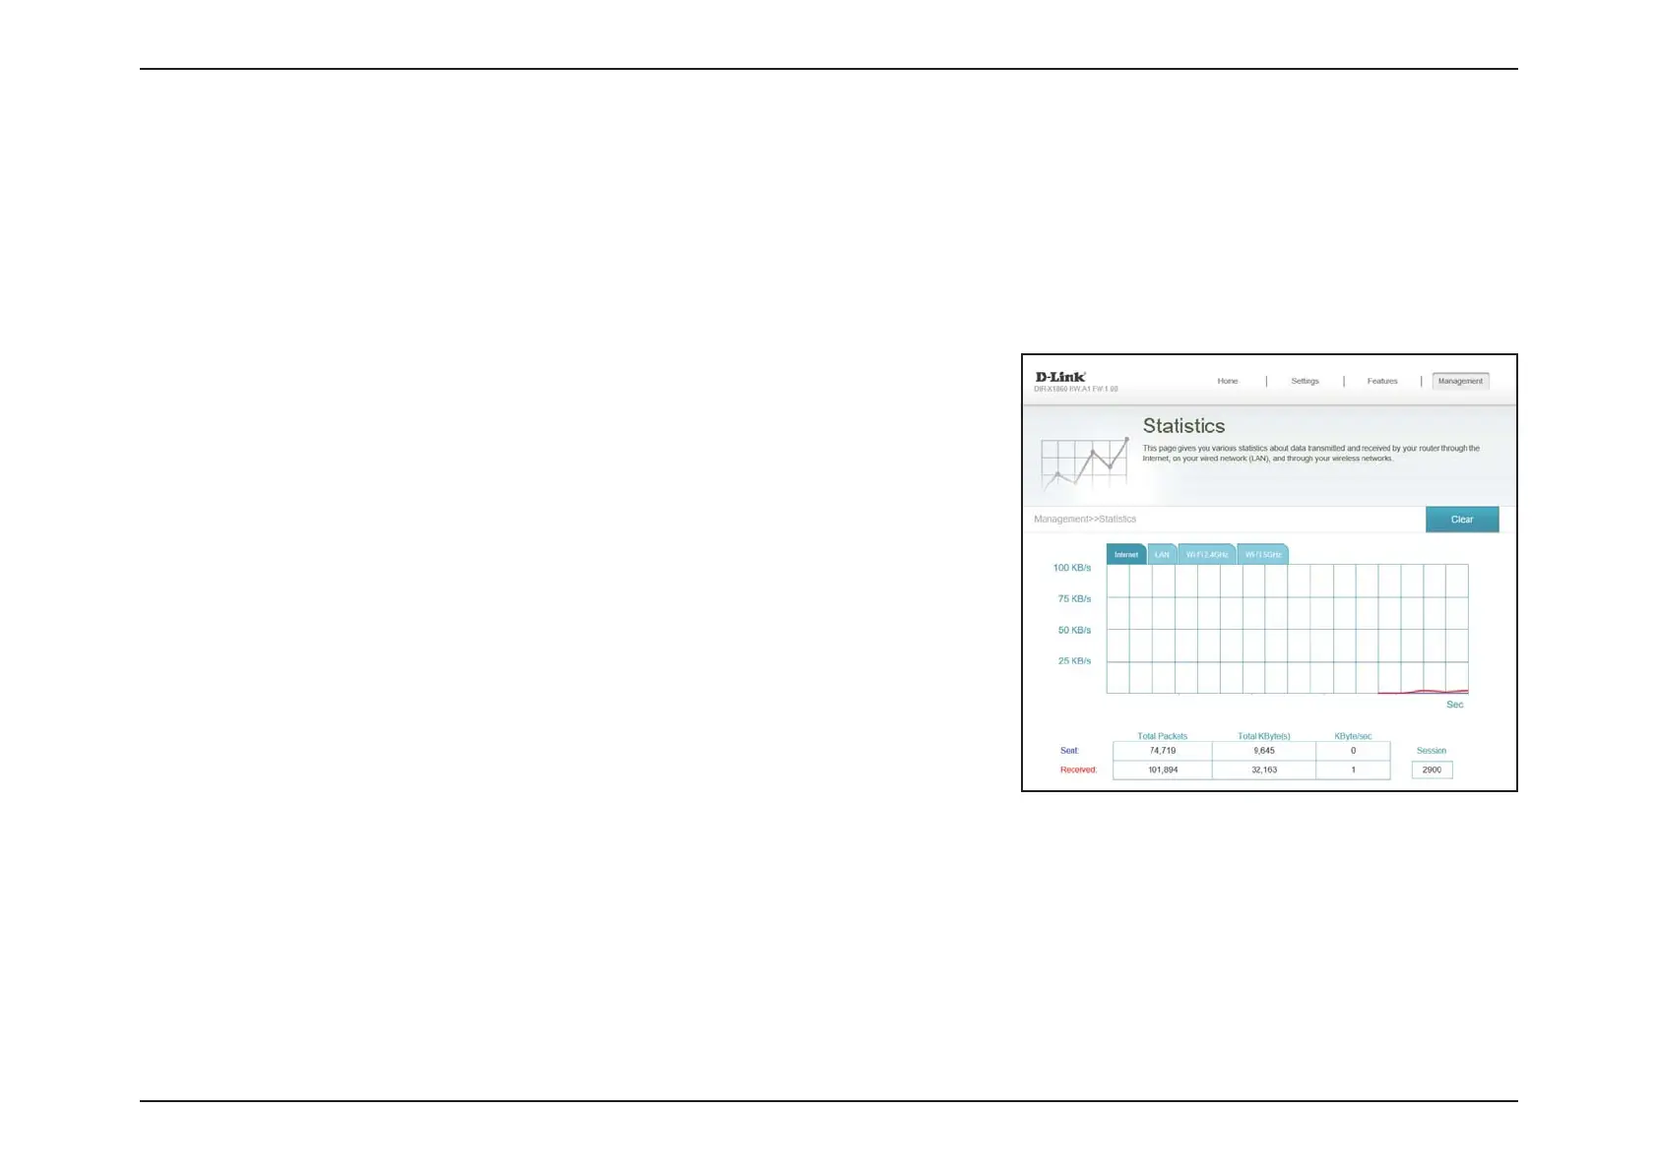Click the 25 KB/s axis label

1074,660
